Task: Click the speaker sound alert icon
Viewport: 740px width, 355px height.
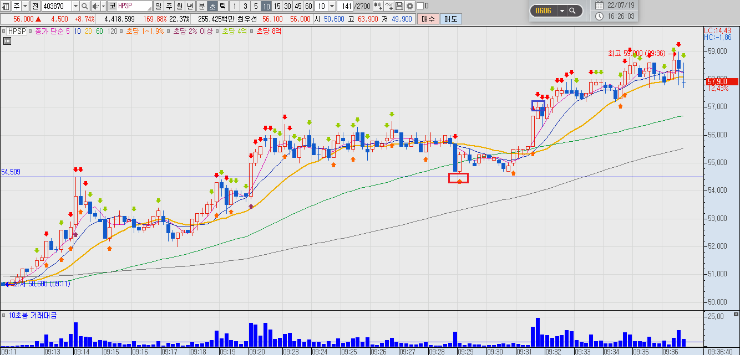Action: click(x=95, y=6)
